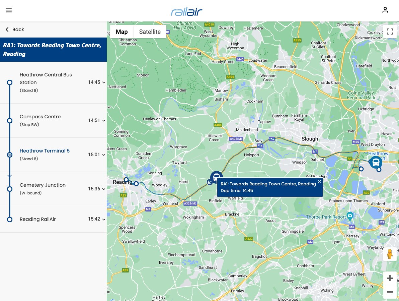Select Heathrow Central Bus Station stop
This screenshot has height=301, width=399.
tap(46, 78)
